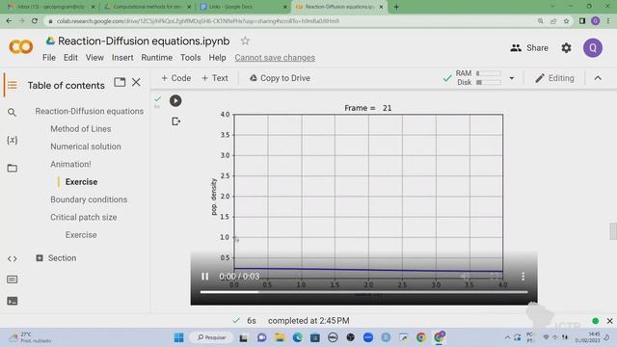Click the taskbar Pesquisar search box
This screenshot has width=617, height=347.
tap(212, 337)
